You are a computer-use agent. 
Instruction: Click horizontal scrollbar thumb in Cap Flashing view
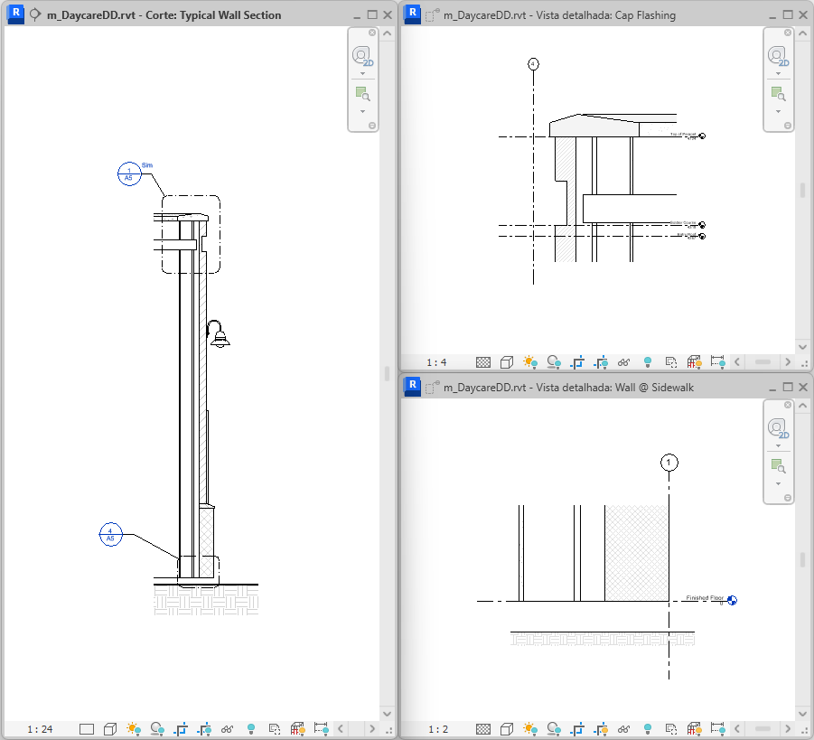(x=763, y=362)
